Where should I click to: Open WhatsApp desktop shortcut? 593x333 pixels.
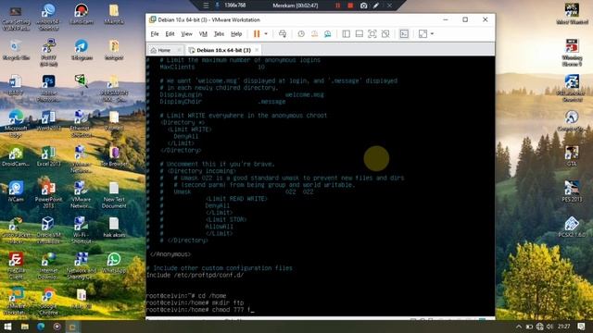point(114,263)
